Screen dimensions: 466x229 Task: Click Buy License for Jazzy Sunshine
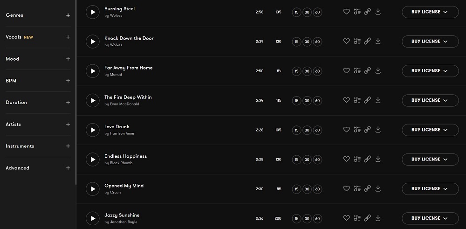point(430,218)
